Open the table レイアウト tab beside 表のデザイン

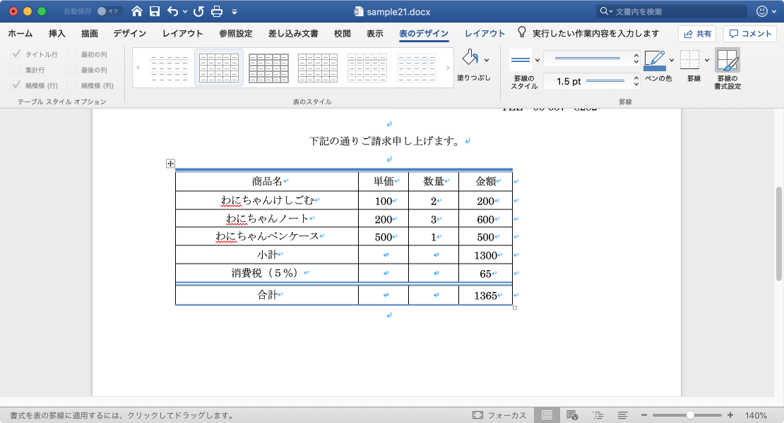click(x=485, y=33)
